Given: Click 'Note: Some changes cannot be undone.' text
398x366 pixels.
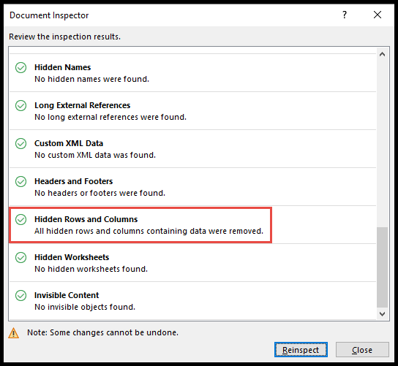Looking at the screenshot, I should [x=103, y=332].
